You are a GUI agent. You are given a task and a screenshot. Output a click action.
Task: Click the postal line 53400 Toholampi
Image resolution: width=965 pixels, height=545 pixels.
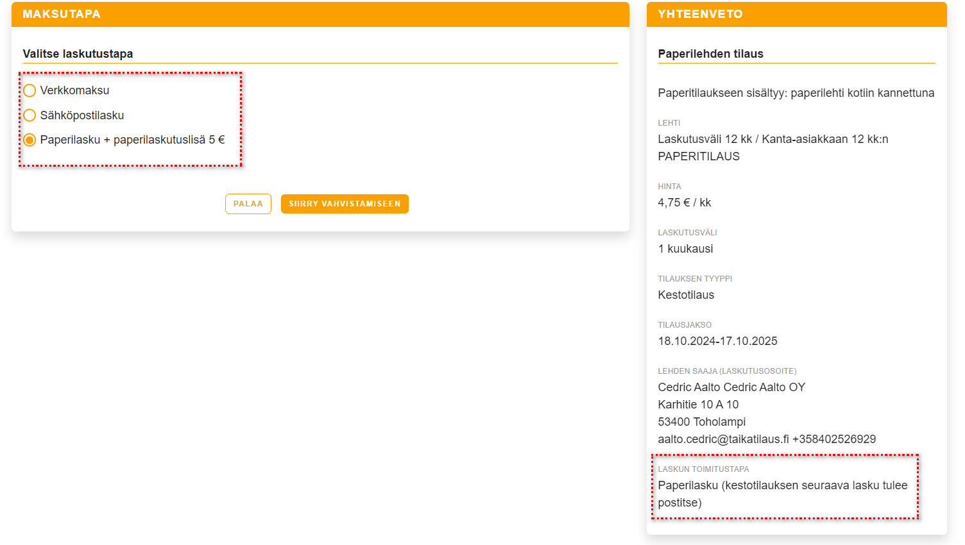(702, 422)
